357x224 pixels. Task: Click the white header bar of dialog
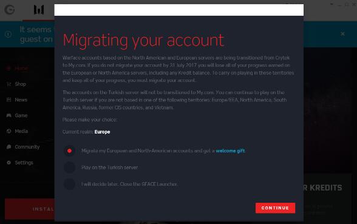pyautogui.click(x=179, y=10)
